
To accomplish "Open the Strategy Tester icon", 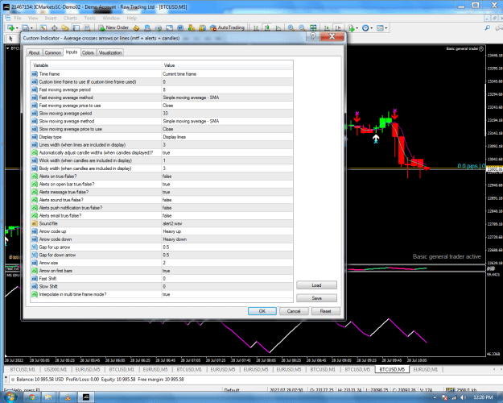I will tap(87, 27).
